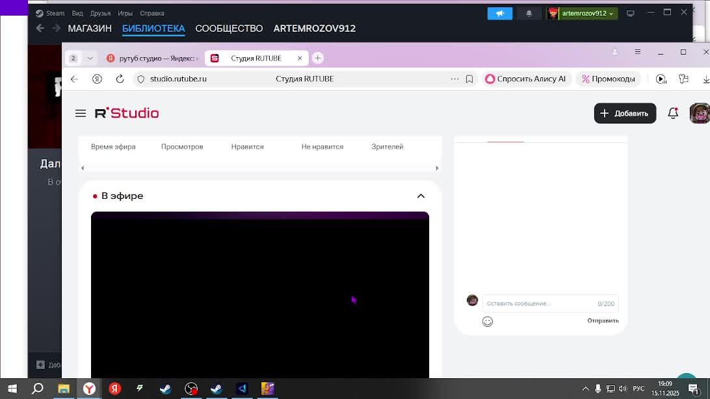710x399 pixels.
Task: Open the Вид menu in Steam
Action: (x=77, y=13)
